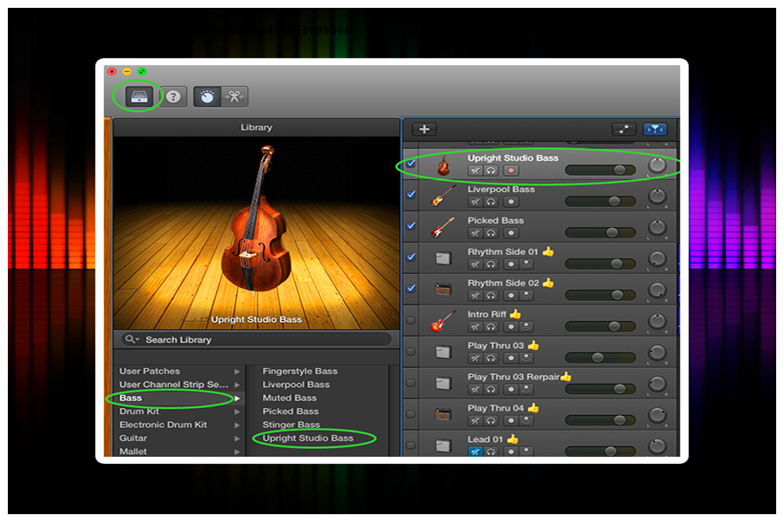Screen dimensions: 784x522
Task: Expand the Drum Kit category arrow
Action: [237, 412]
